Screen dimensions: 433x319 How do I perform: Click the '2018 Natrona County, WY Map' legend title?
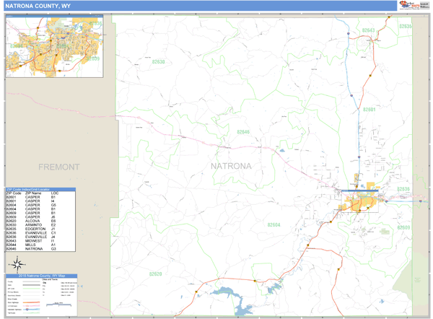tap(42, 276)
